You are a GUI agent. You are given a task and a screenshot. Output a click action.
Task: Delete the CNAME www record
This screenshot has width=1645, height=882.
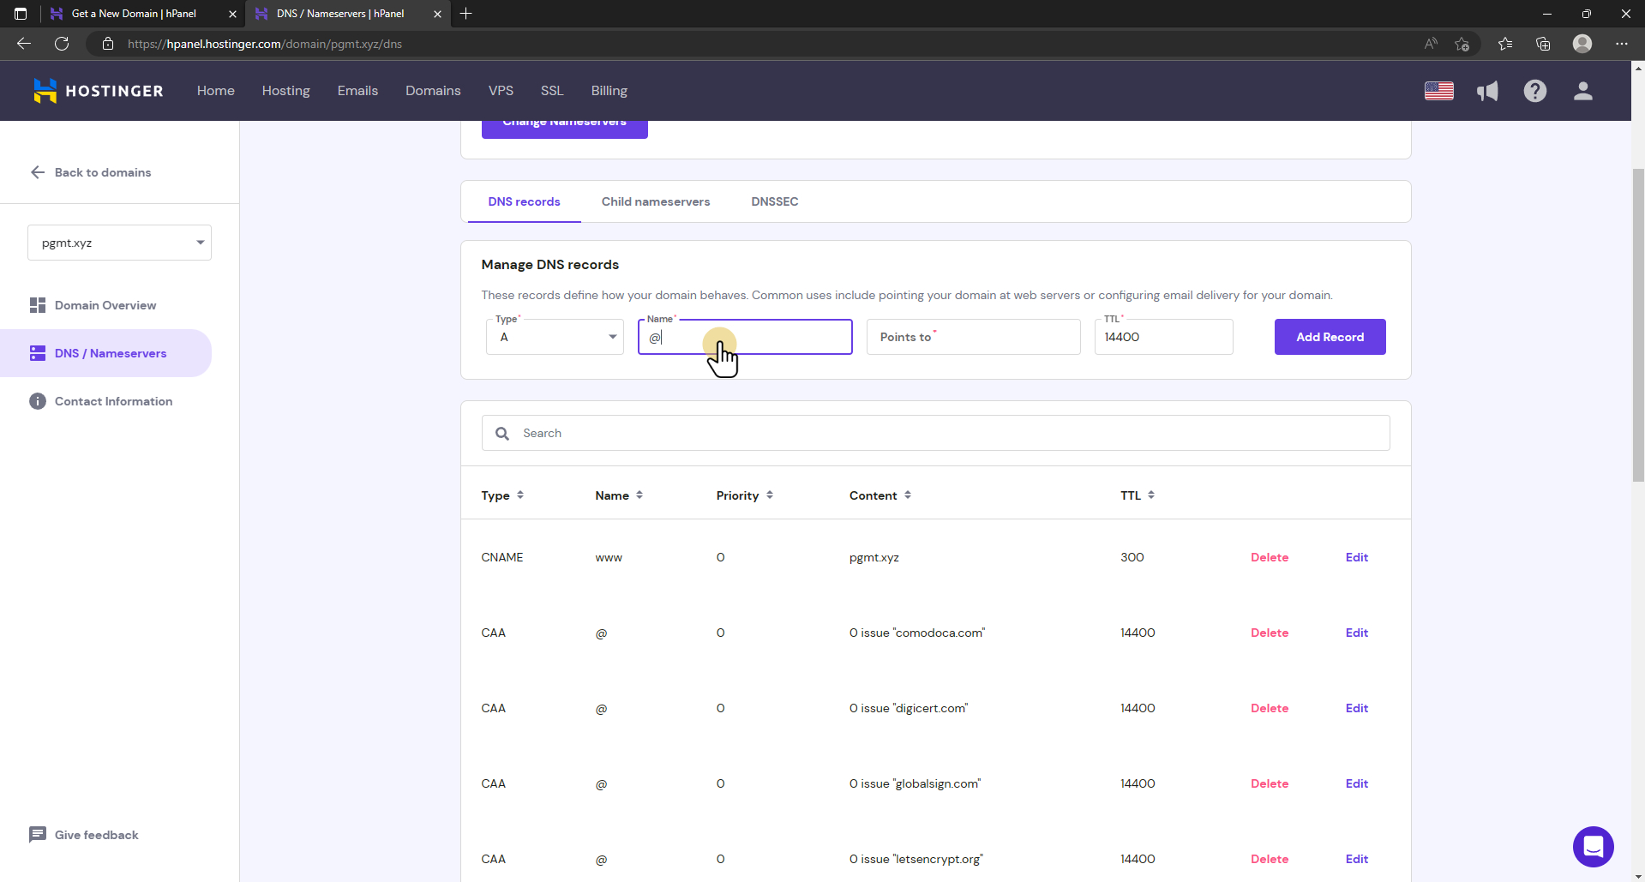point(1270,557)
